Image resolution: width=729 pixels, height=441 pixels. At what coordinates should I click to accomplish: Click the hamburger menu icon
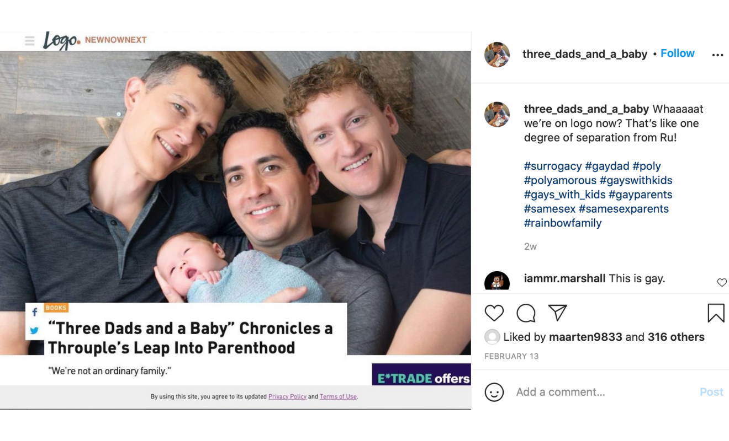coord(30,40)
